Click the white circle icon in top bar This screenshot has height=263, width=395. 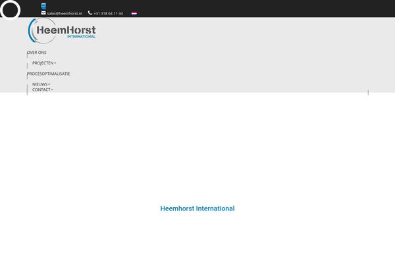coord(10,11)
